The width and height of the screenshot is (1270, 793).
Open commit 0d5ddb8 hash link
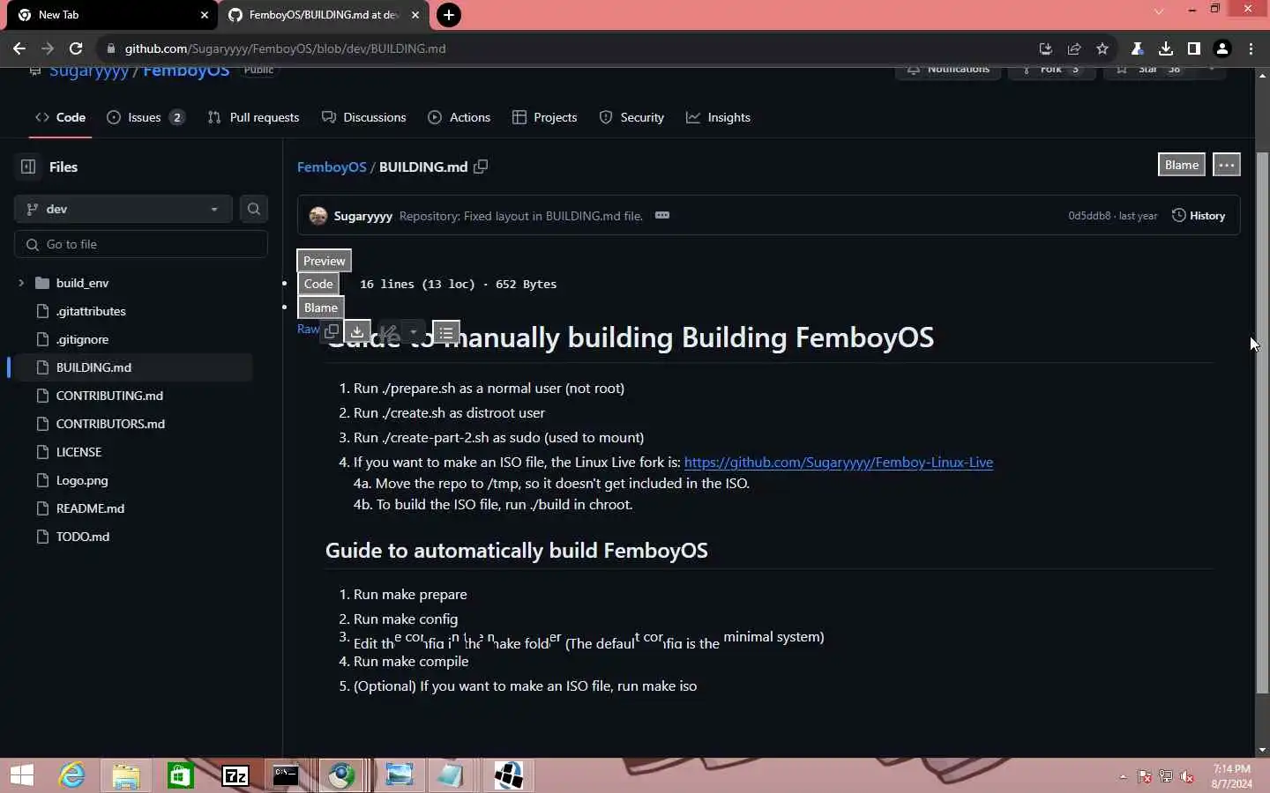point(1089,216)
